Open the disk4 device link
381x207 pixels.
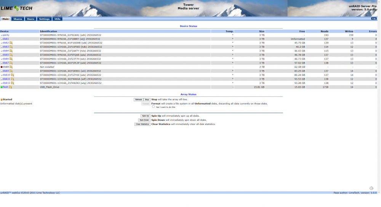tap(6, 51)
